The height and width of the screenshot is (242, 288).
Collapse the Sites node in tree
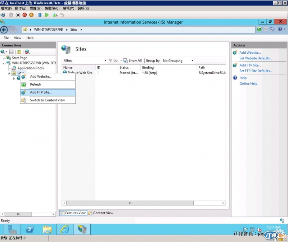tap(9, 73)
